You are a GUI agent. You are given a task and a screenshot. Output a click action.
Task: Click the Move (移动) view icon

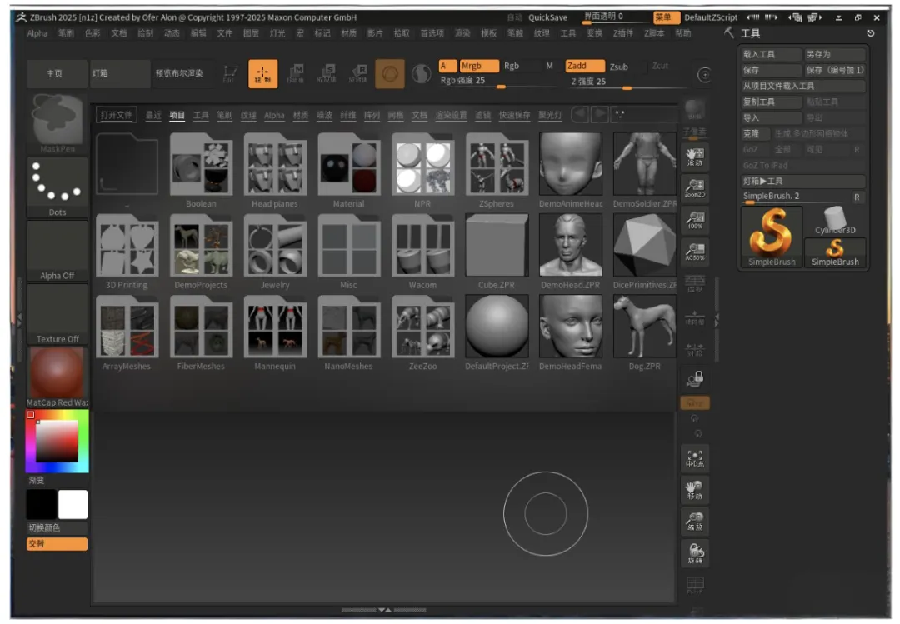[694, 490]
